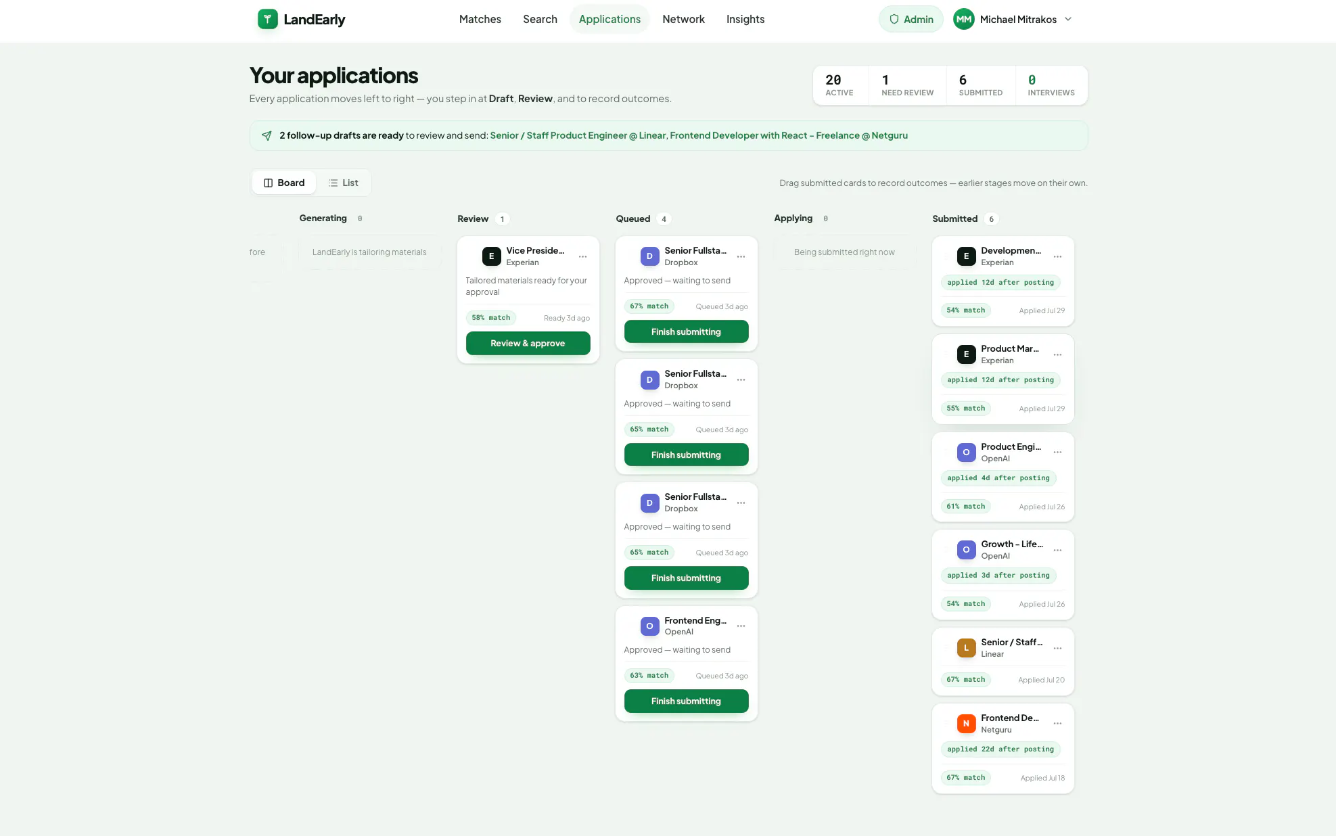The height and width of the screenshot is (836, 1336).
Task: Click the 1 Need Review stat
Action: (907, 85)
